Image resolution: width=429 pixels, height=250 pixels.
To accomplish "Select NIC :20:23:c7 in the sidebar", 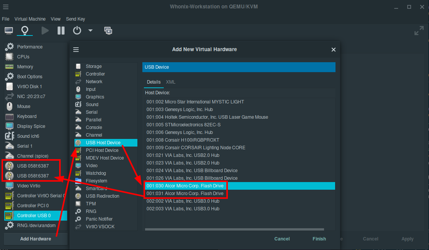I will tap(35, 96).
